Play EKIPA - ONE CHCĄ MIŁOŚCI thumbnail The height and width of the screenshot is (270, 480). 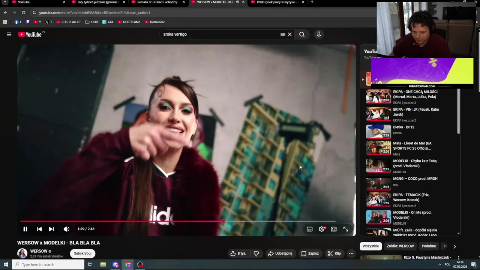[x=378, y=96]
